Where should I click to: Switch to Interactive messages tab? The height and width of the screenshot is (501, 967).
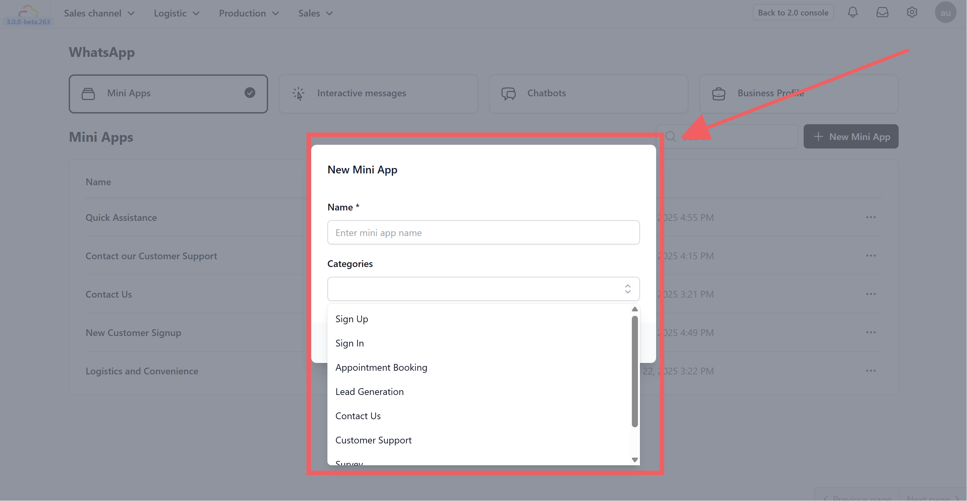click(378, 94)
